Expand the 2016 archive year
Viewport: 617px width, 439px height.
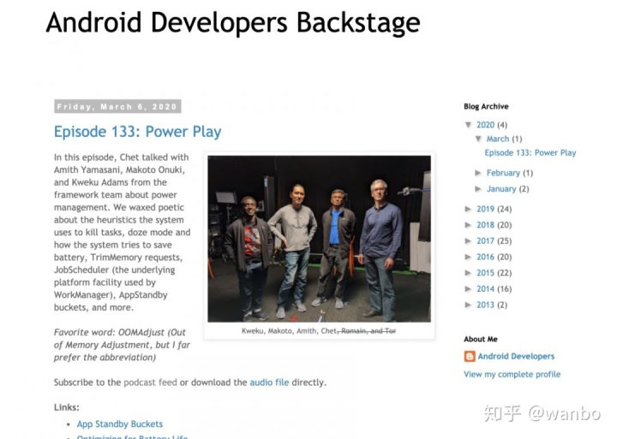tap(468, 257)
